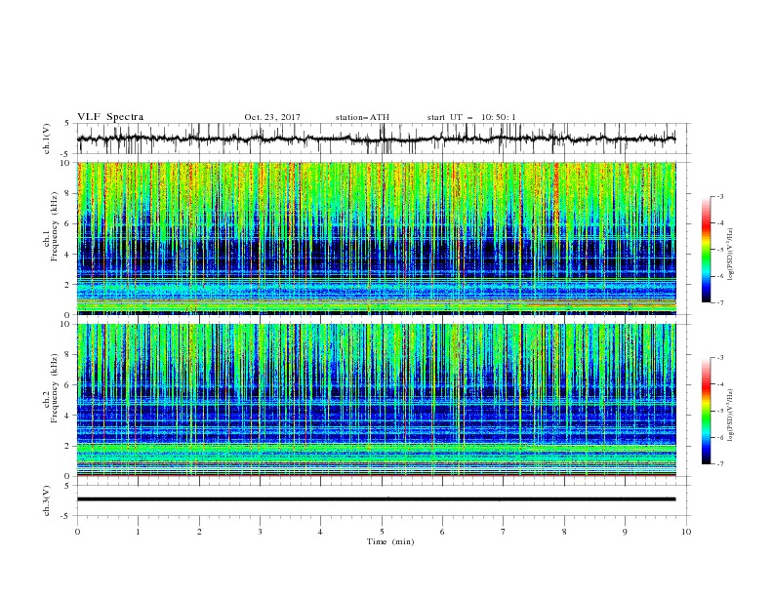This screenshot has width=773, height=597.
Task: Click the ch.1 Frequency (kHz) axis label
Action: (x=52, y=225)
